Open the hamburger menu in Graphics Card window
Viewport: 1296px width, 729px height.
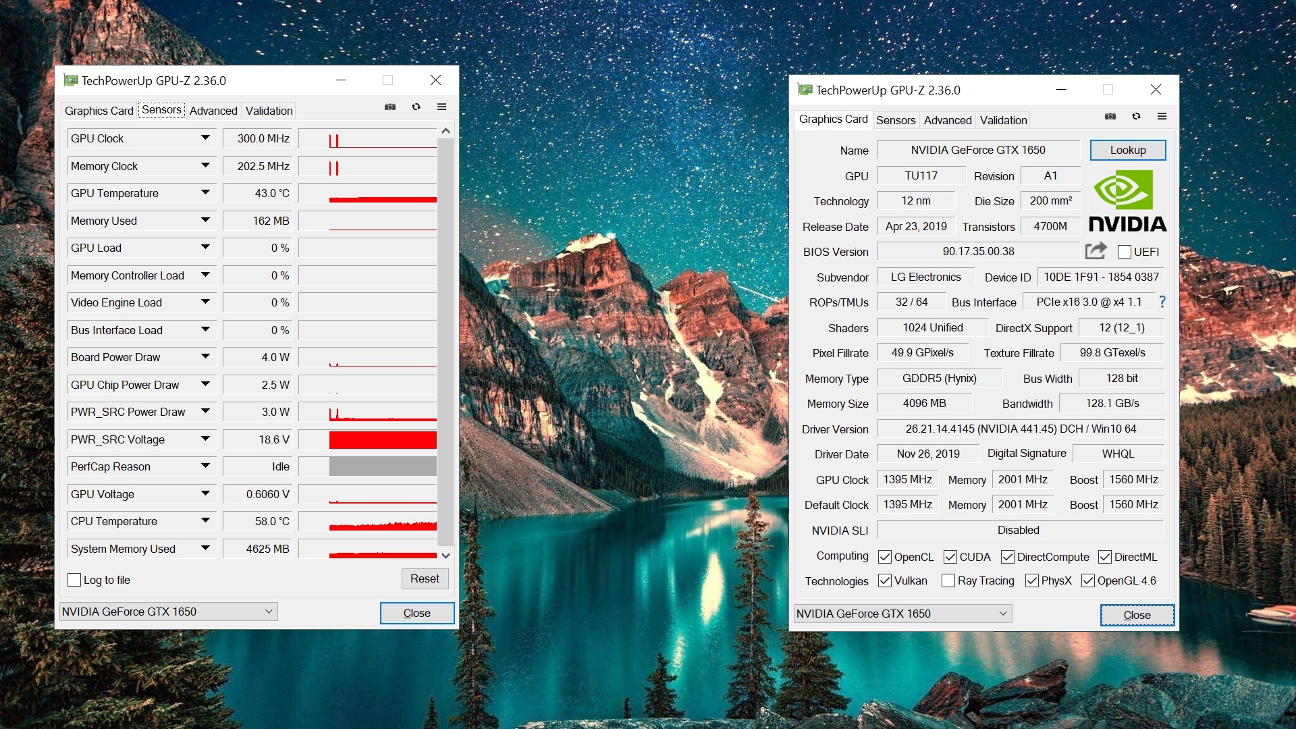(x=1162, y=116)
